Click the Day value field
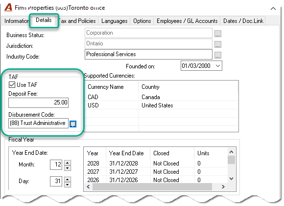284x206 pixels. click(56, 181)
